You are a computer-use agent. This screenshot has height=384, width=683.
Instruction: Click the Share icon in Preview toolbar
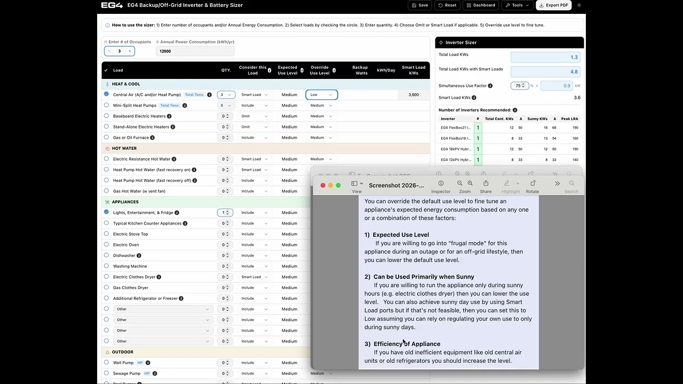pos(486,183)
